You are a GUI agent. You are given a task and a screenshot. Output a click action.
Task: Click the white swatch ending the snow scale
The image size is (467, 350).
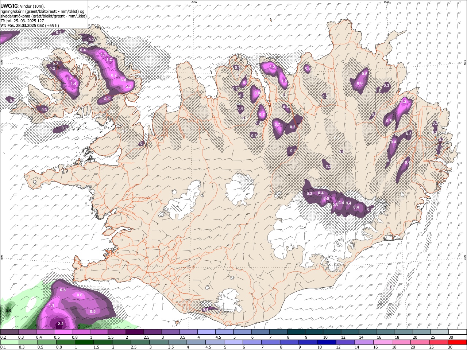pos(457,332)
